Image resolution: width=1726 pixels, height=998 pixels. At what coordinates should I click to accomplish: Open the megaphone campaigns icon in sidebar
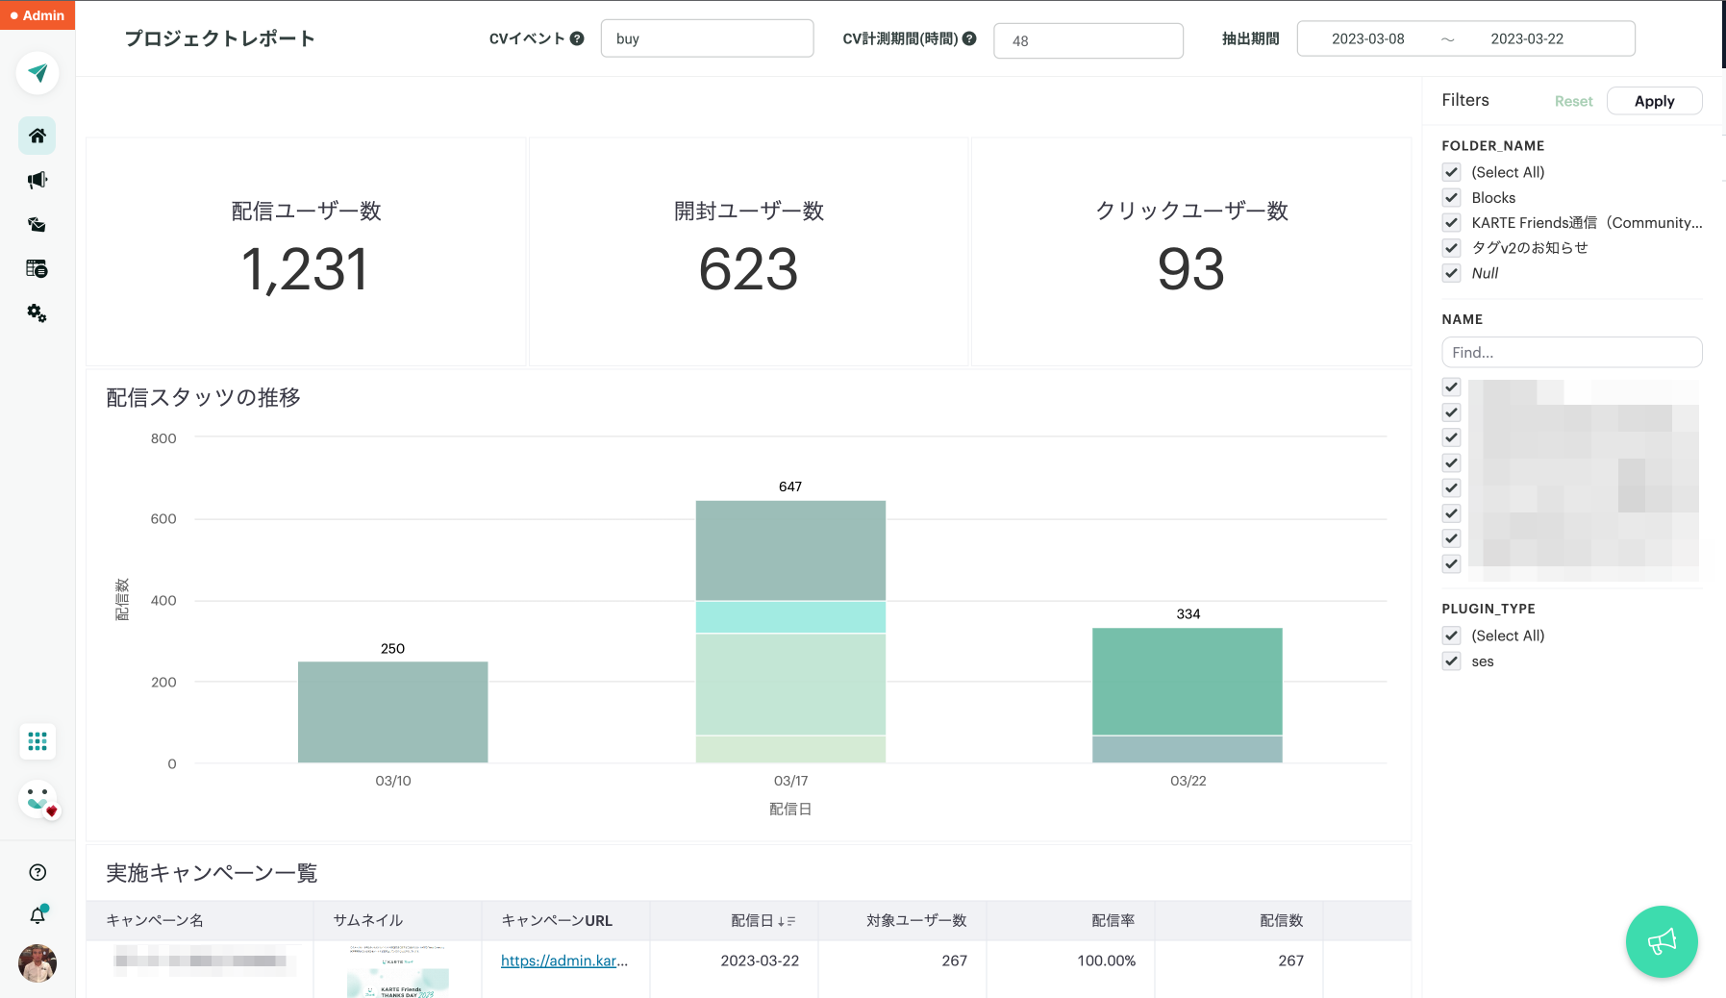[x=38, y=180]
